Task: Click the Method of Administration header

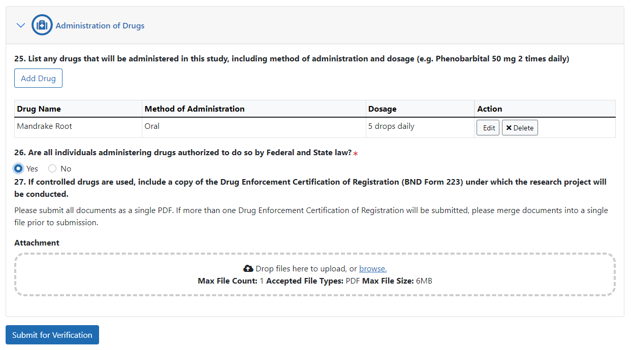Action: point(195,109)
